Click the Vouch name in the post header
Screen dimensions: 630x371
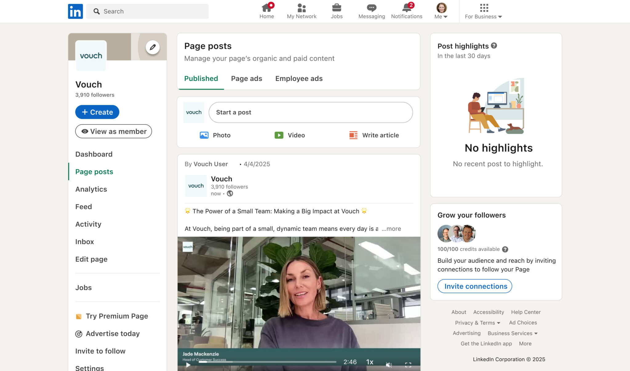click(221, 179)
